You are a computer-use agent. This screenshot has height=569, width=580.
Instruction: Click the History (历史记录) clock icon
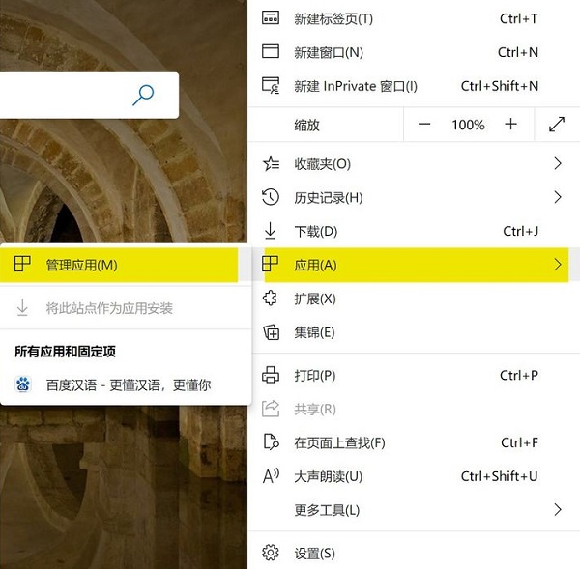coord(272,197)
